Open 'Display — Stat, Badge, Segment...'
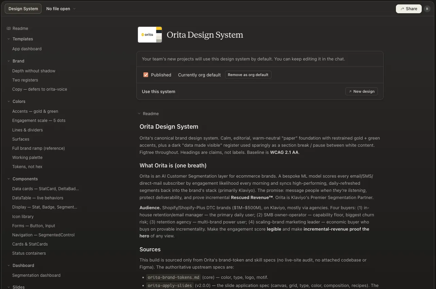The image size is (436, 289). point(45,207)
